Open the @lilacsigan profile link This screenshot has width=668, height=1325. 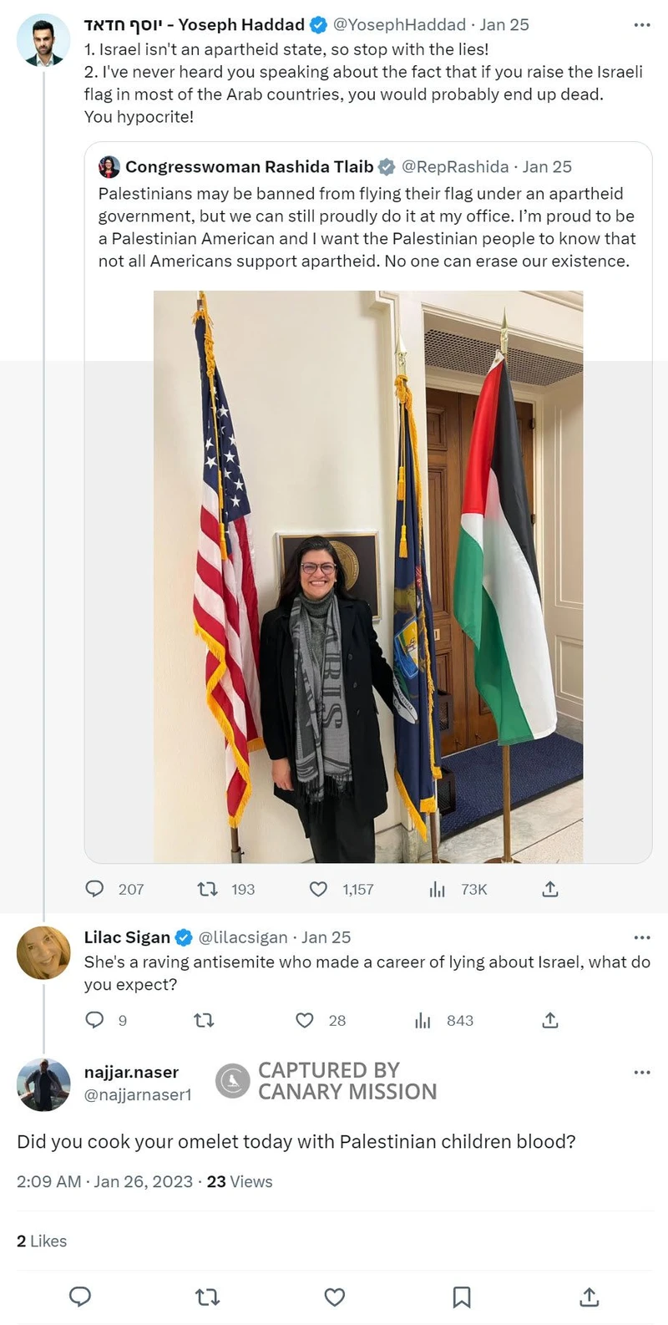coord(243,937)
